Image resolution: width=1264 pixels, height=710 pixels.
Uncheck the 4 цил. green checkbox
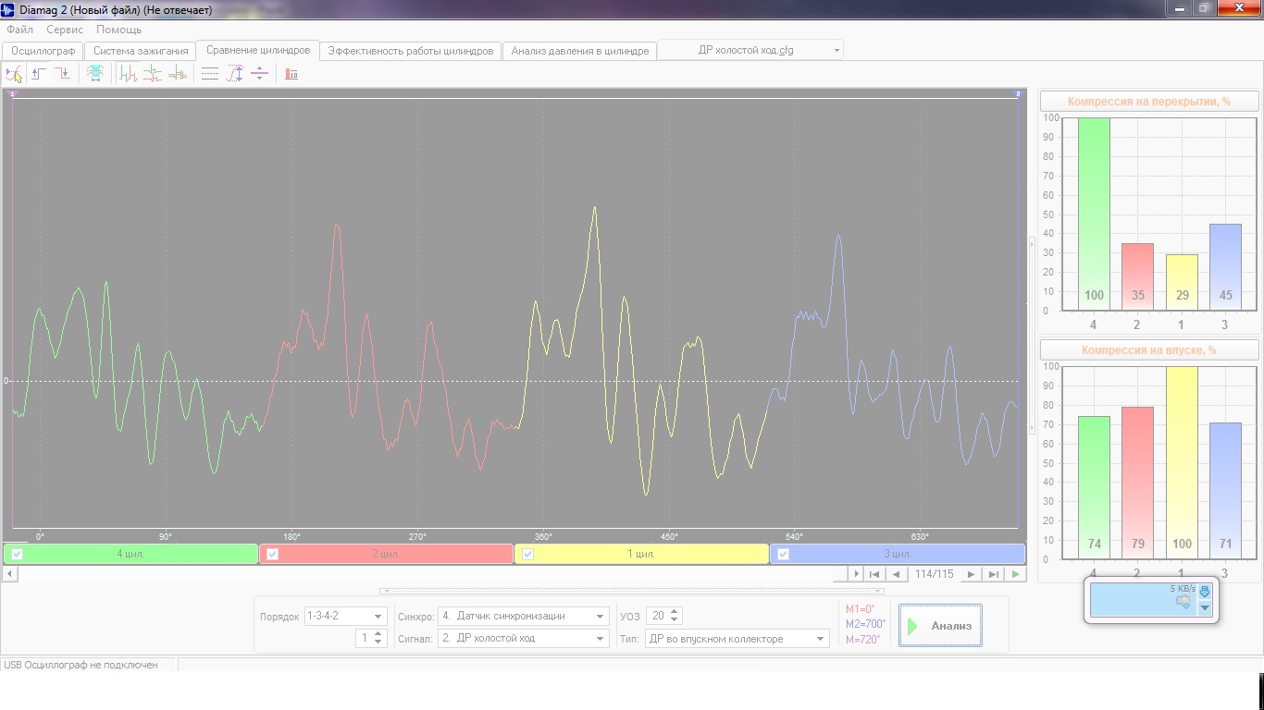pos(17,555)
